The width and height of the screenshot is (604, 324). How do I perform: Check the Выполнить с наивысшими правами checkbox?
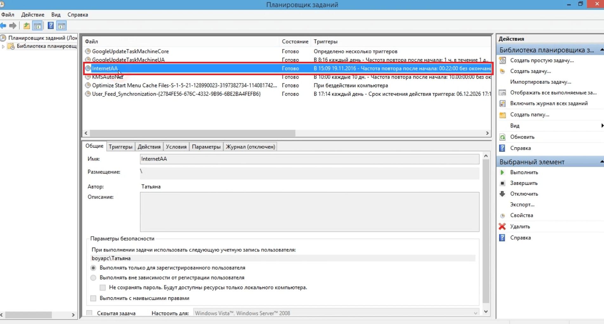point(93,298)
